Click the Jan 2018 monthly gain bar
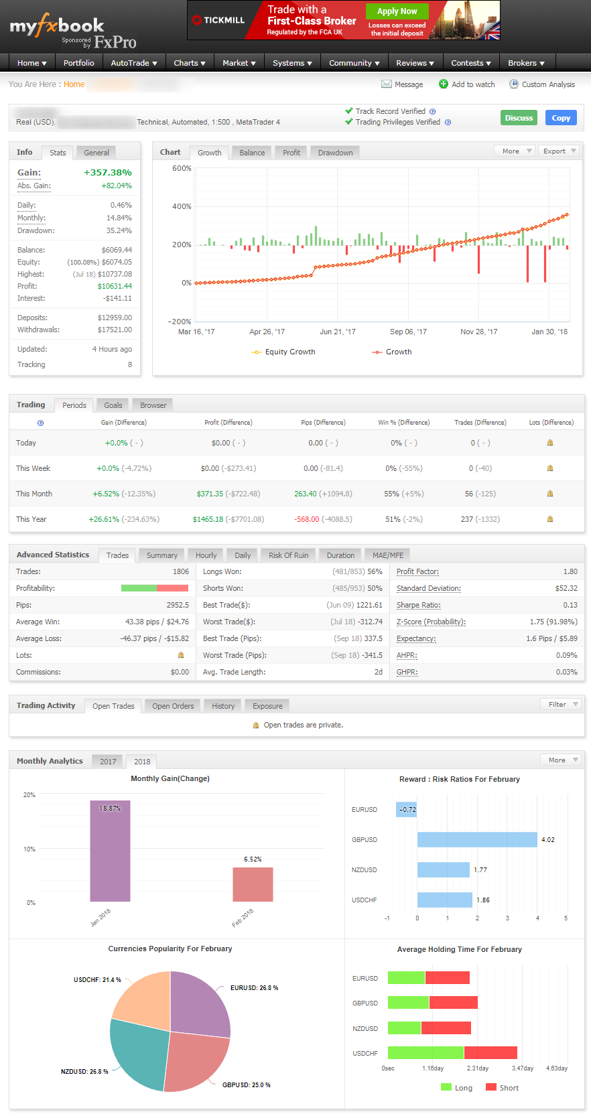The height and width of the screenshot is (1116, 591). (110, 851)
